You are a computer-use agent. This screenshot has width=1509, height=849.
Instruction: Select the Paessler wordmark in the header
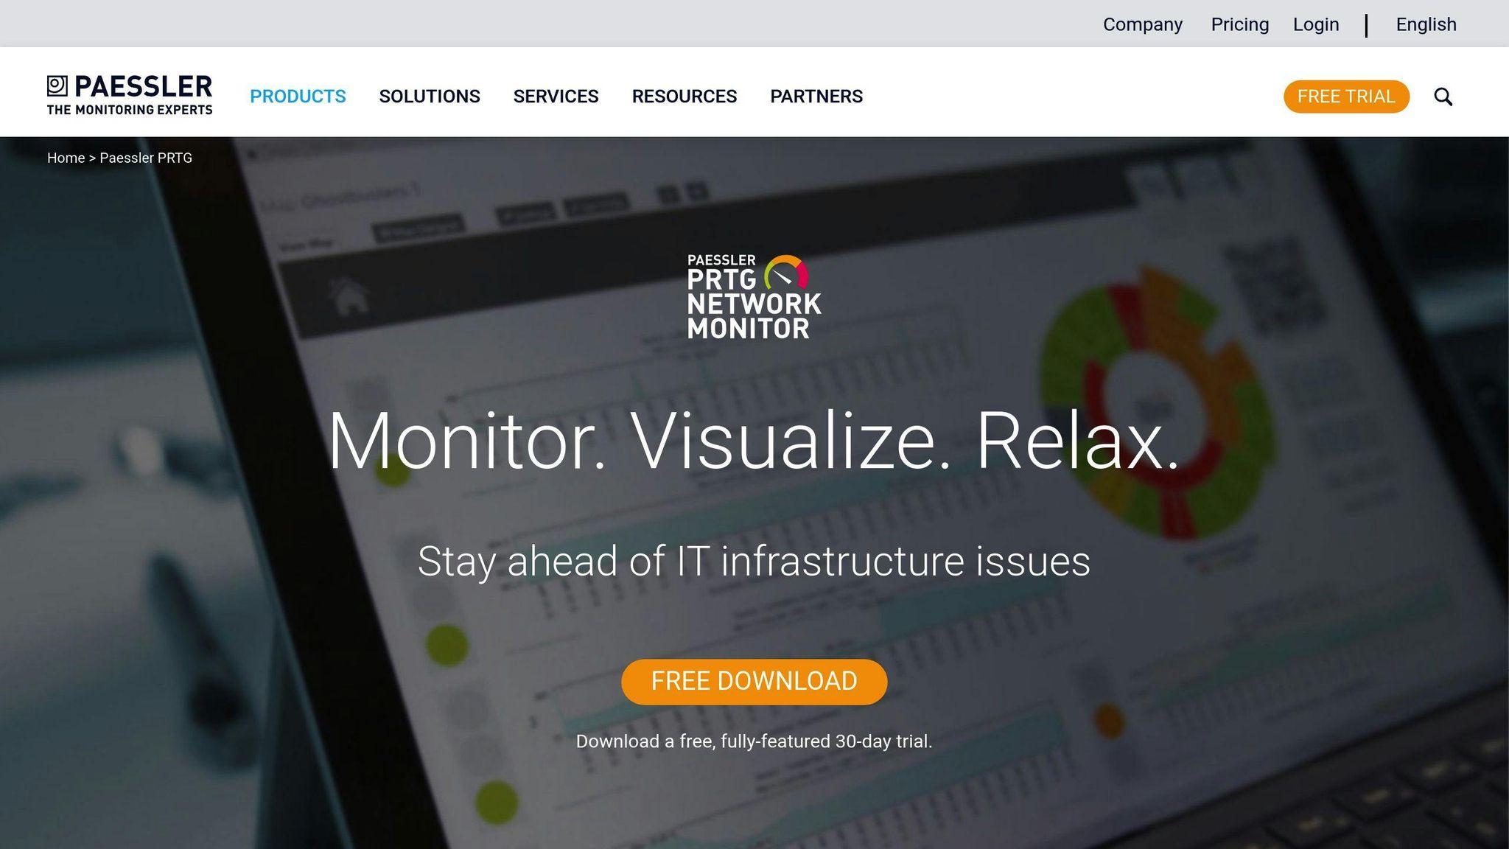click(143, 86)
